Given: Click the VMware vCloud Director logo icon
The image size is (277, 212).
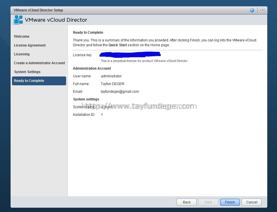Looking at the screenshot, I should [18, 20].
